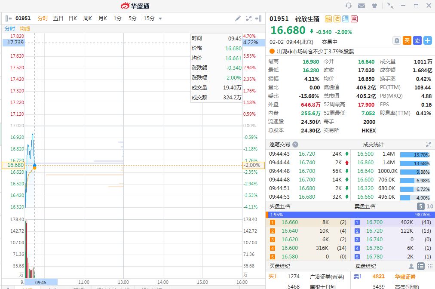Screen dimensions: 435x289
Task: Switch order book to 10 levels
Action: point(429,206)
